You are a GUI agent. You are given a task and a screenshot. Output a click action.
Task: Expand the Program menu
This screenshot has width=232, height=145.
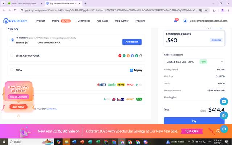coord(141,21)
